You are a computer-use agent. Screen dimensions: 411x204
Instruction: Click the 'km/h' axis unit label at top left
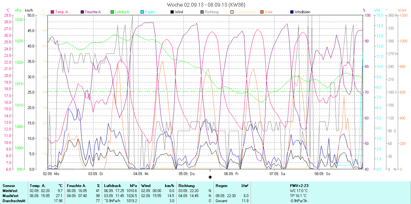click(x=29, y=10)
